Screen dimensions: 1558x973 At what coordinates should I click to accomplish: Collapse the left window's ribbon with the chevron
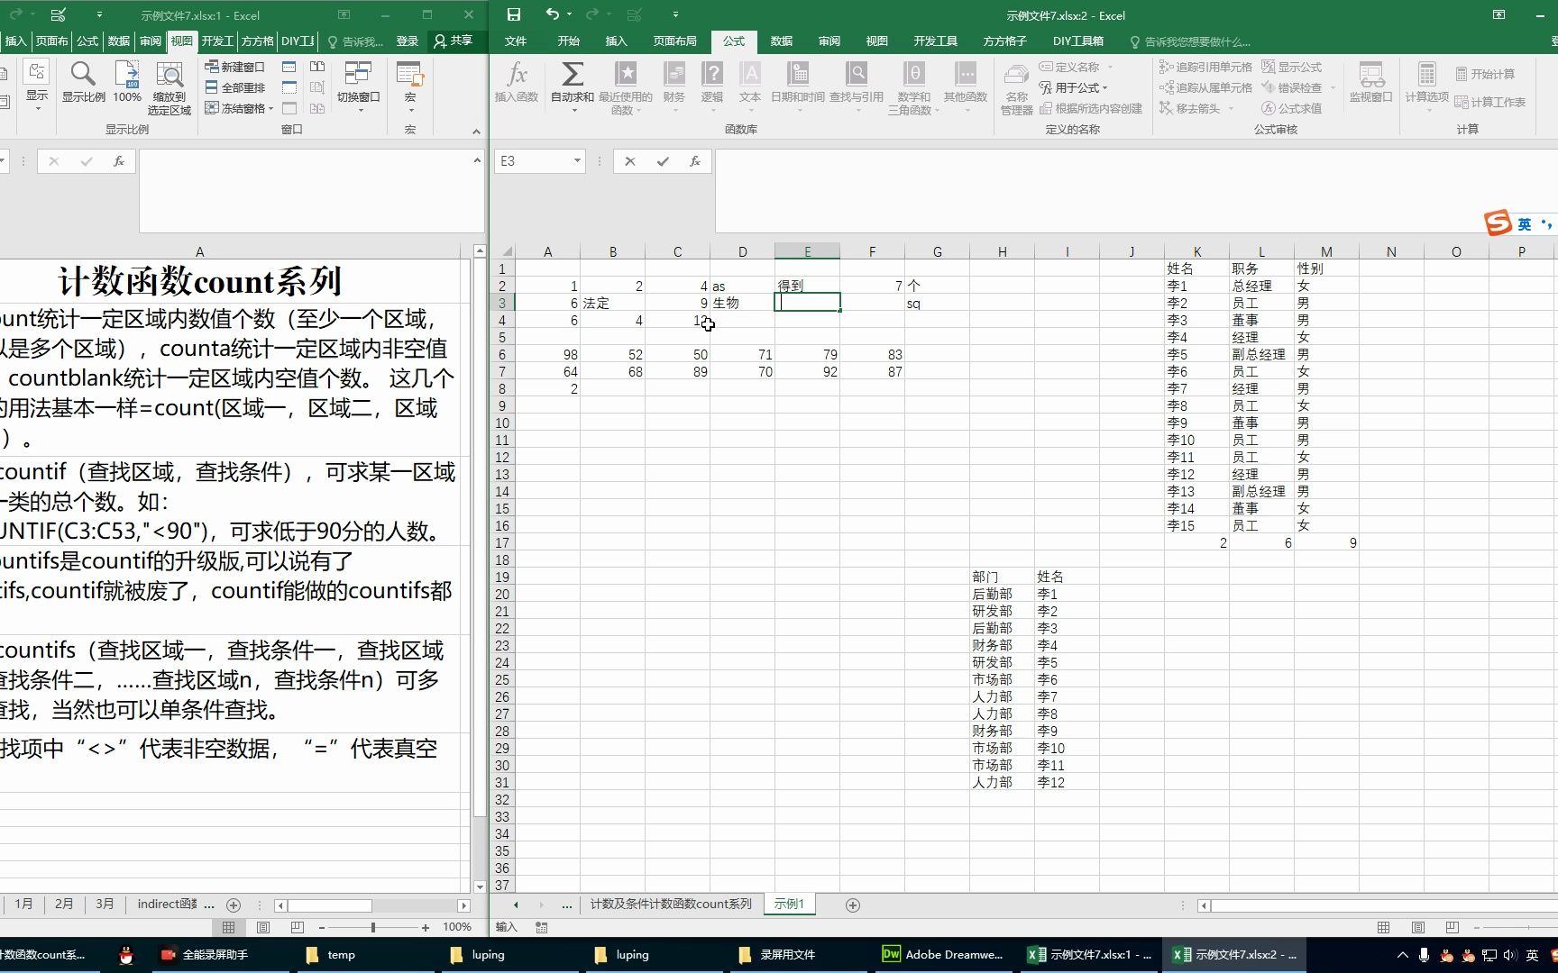(x=476, y=132)
